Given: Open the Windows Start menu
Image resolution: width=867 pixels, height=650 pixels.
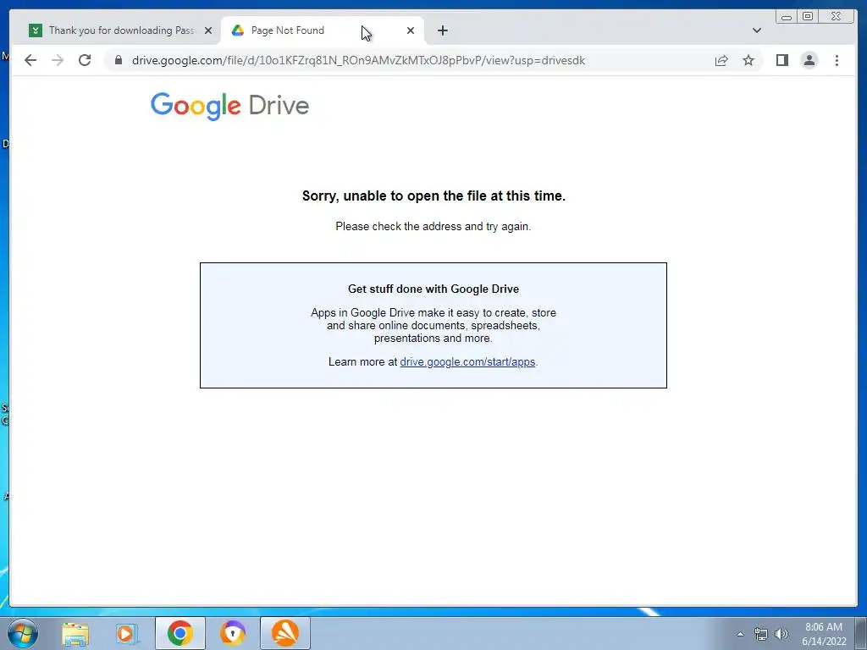Looking at the screenshot, I should pos(22,633).
